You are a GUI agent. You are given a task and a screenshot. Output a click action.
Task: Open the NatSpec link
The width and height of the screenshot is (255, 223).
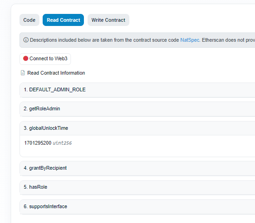coord(190,40)
